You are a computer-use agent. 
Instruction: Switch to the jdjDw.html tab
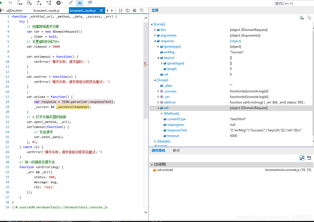click(x=15, y=11)
